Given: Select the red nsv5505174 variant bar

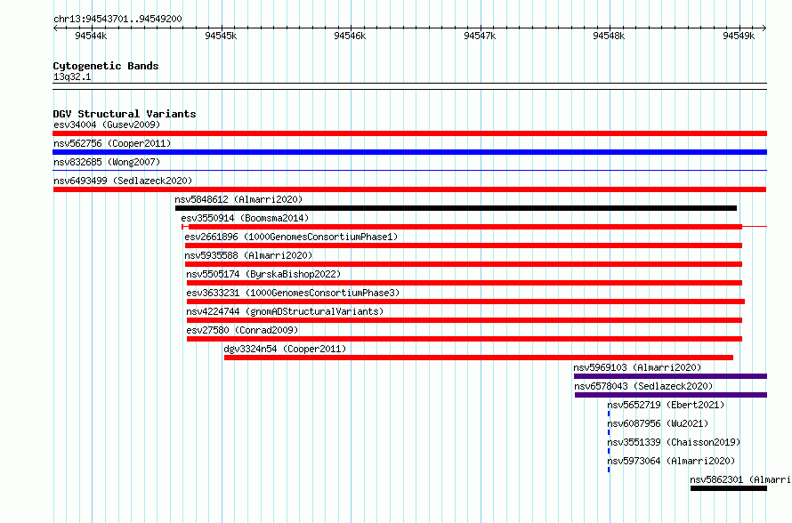Looking at the screenshot, I should click(x=465, y=283).
